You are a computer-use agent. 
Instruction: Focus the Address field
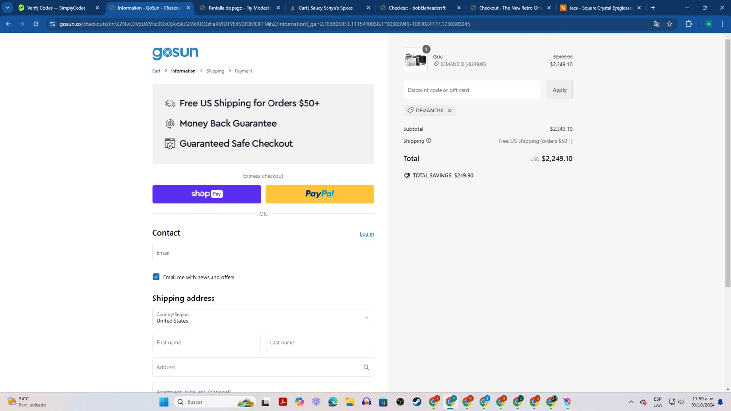click(x=263, y=367)
